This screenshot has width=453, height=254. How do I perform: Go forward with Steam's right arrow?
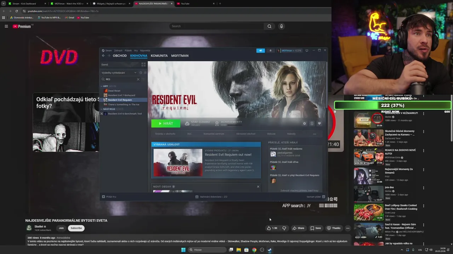point(109,56)
